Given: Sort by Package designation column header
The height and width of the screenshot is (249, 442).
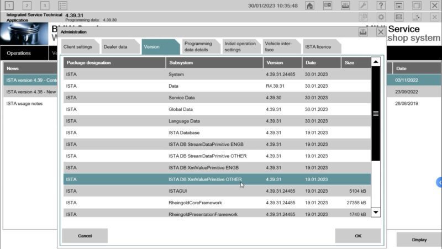Looking at the screenshot, I should (114, 62).
